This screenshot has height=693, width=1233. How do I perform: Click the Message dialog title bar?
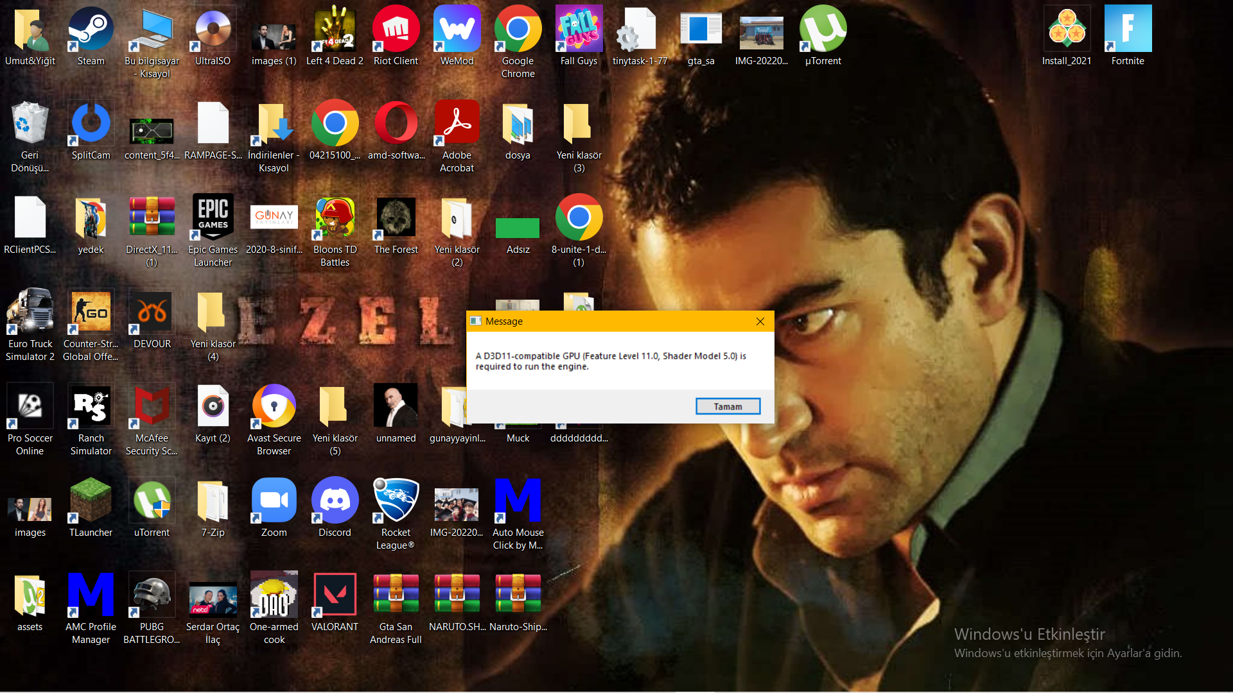[x=610, y=321]
